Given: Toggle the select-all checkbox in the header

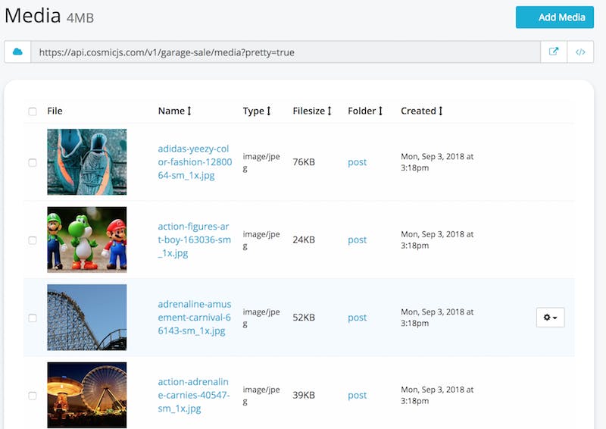Looking at the screenshot, I should pos(33,111).
